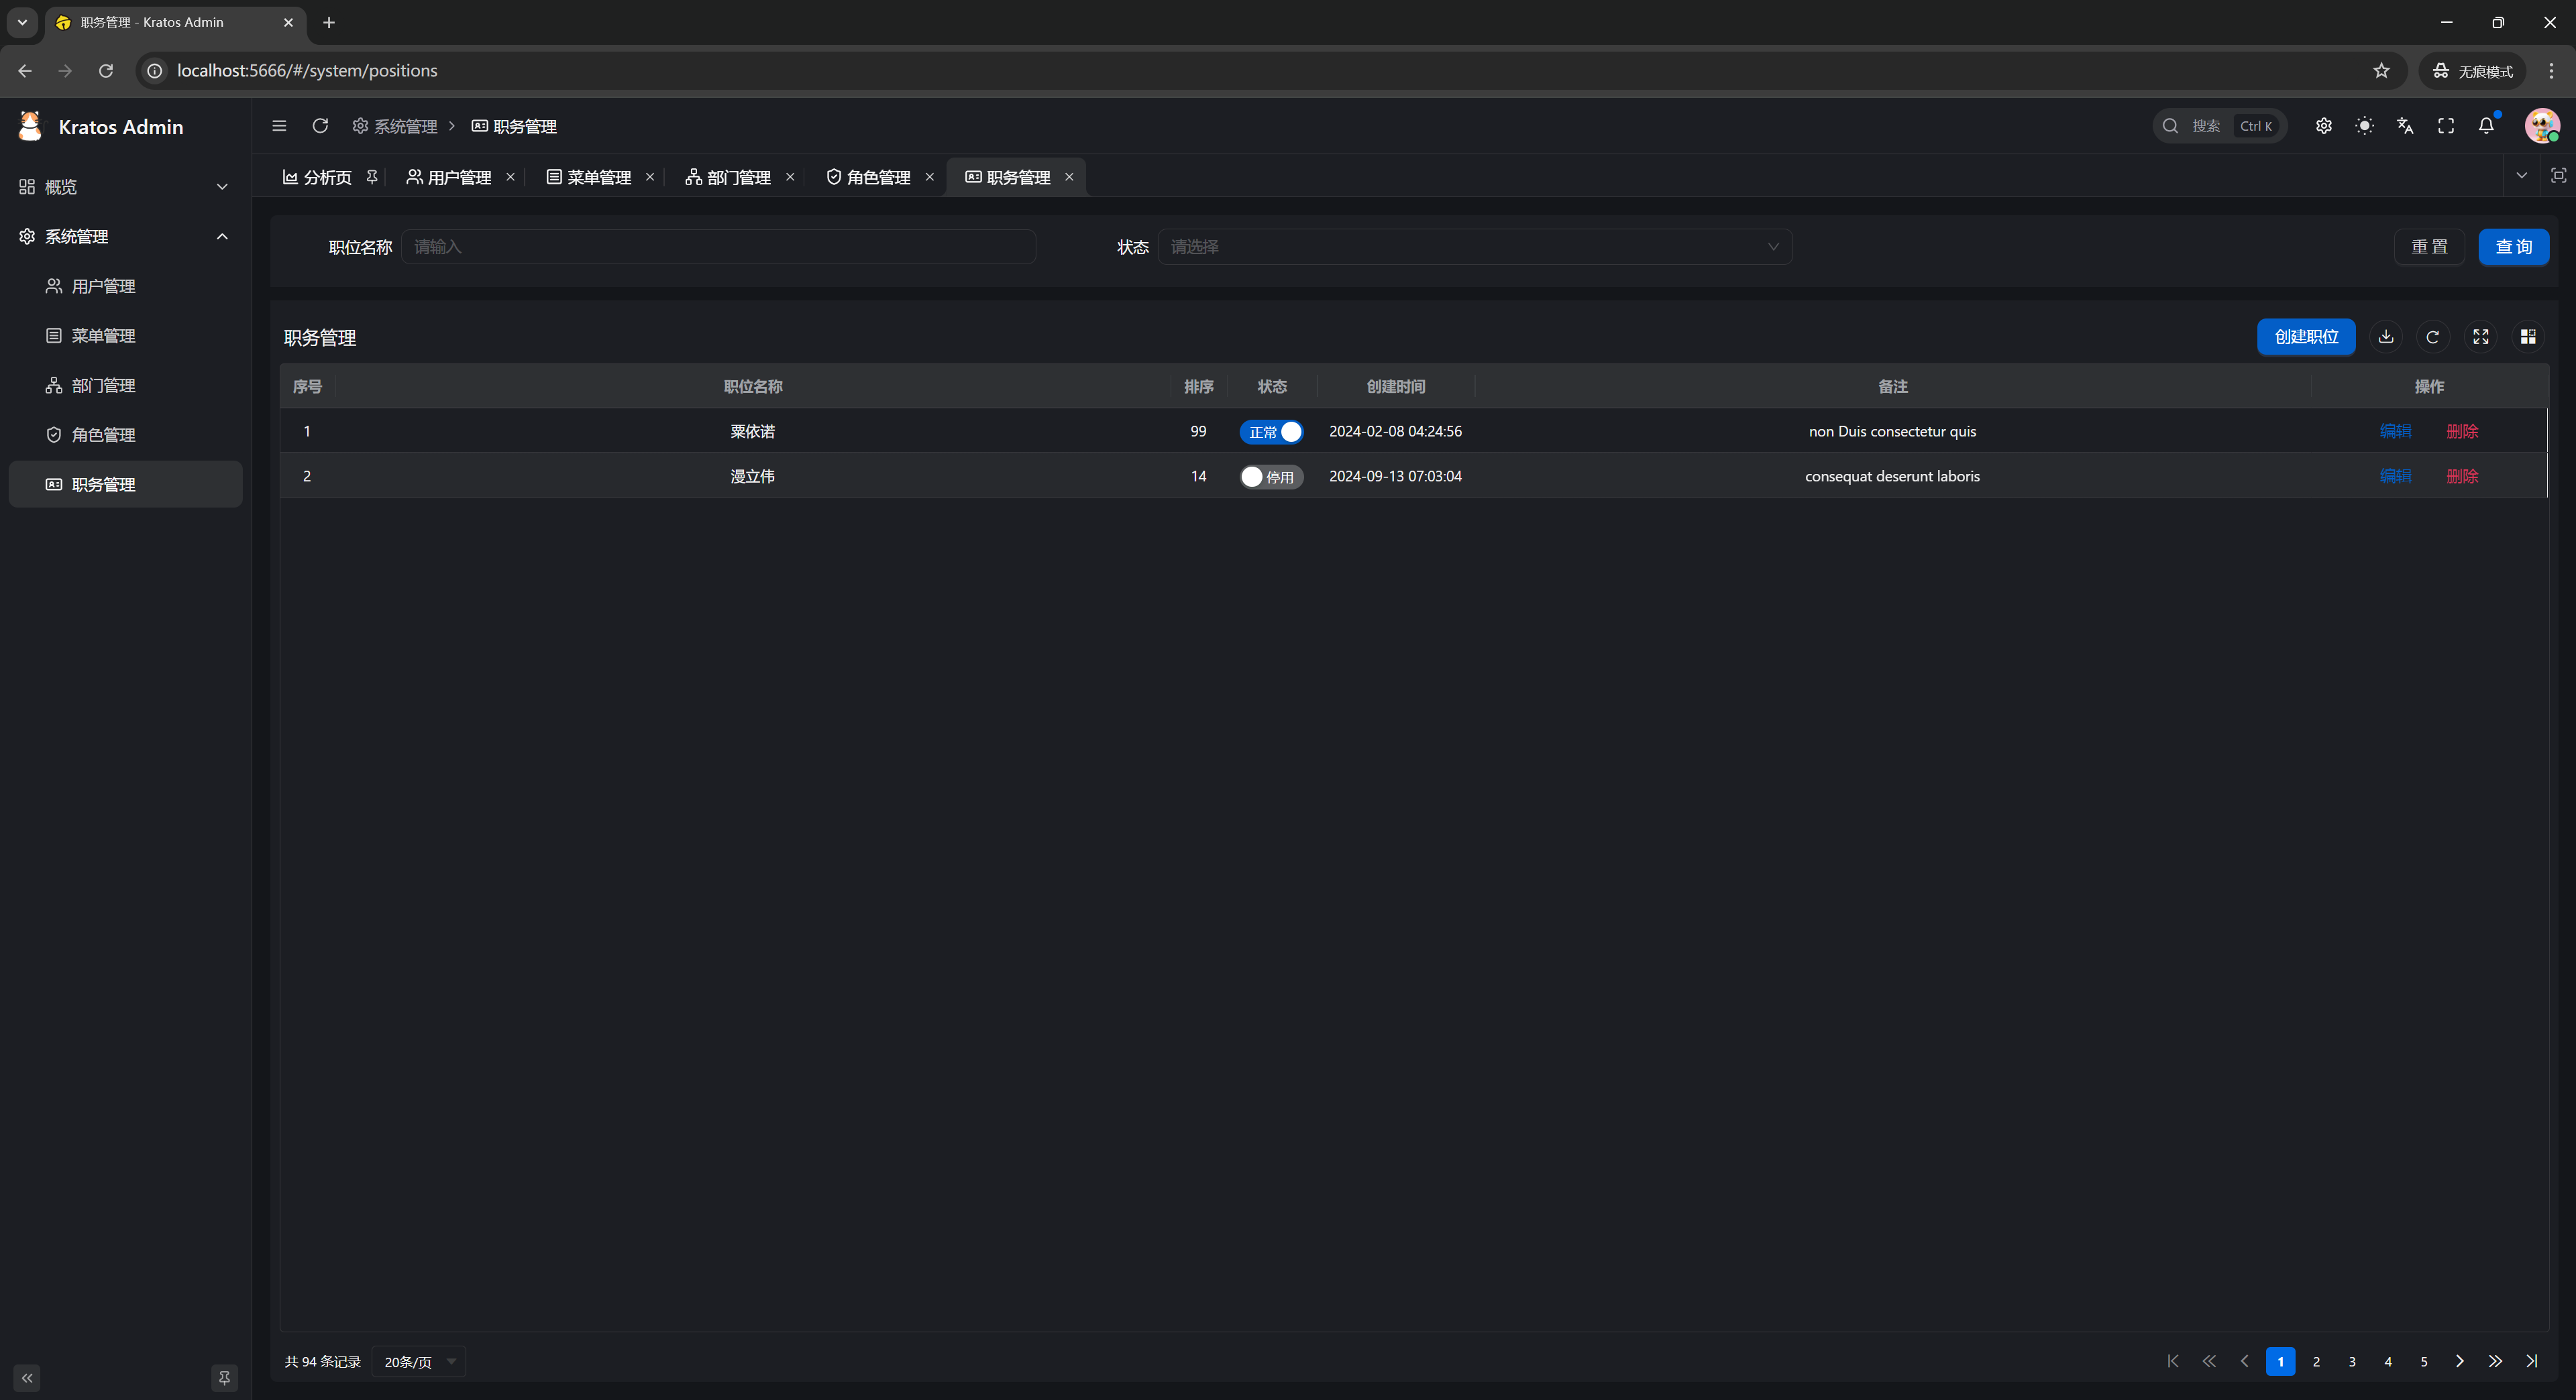
Task: Open 部门管理 in the sidebar menu
Action: point(103,386)
